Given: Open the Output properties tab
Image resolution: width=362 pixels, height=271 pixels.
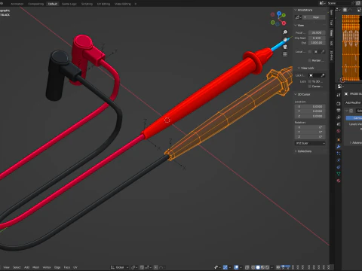Looking at the screenshot, I should pos(339,111).
